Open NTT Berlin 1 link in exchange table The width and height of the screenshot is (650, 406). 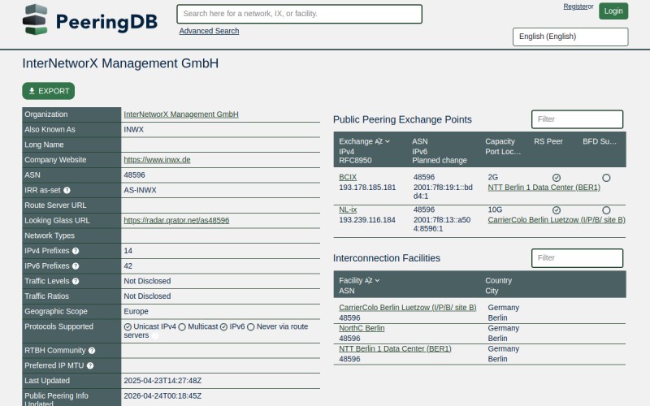[x=544, y=188]
